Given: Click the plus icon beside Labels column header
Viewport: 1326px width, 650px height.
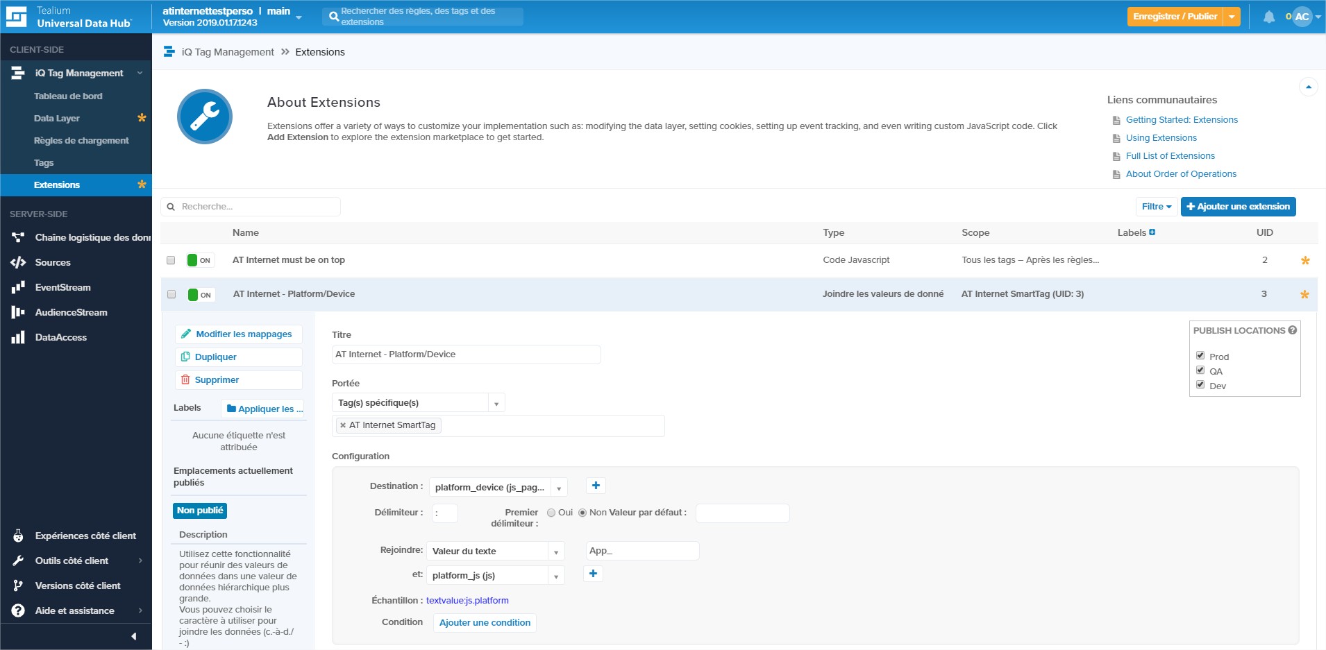Looking at the screenshot, I should [1152, 232].
